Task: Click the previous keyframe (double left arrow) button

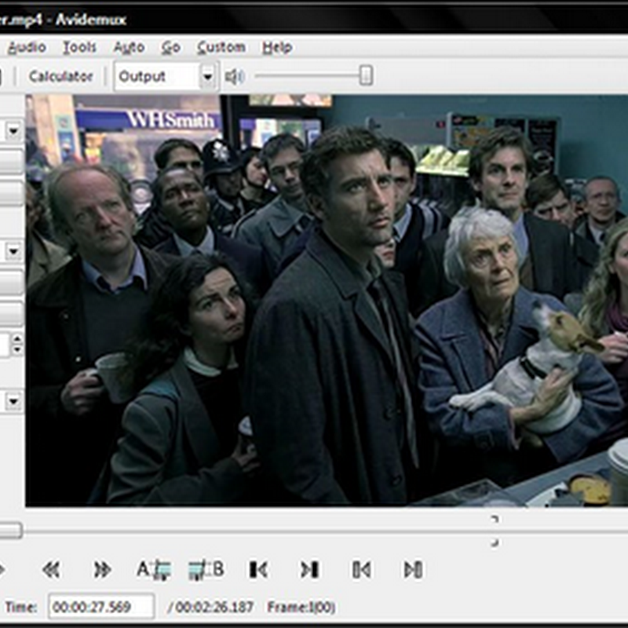Action: [51, 570]
